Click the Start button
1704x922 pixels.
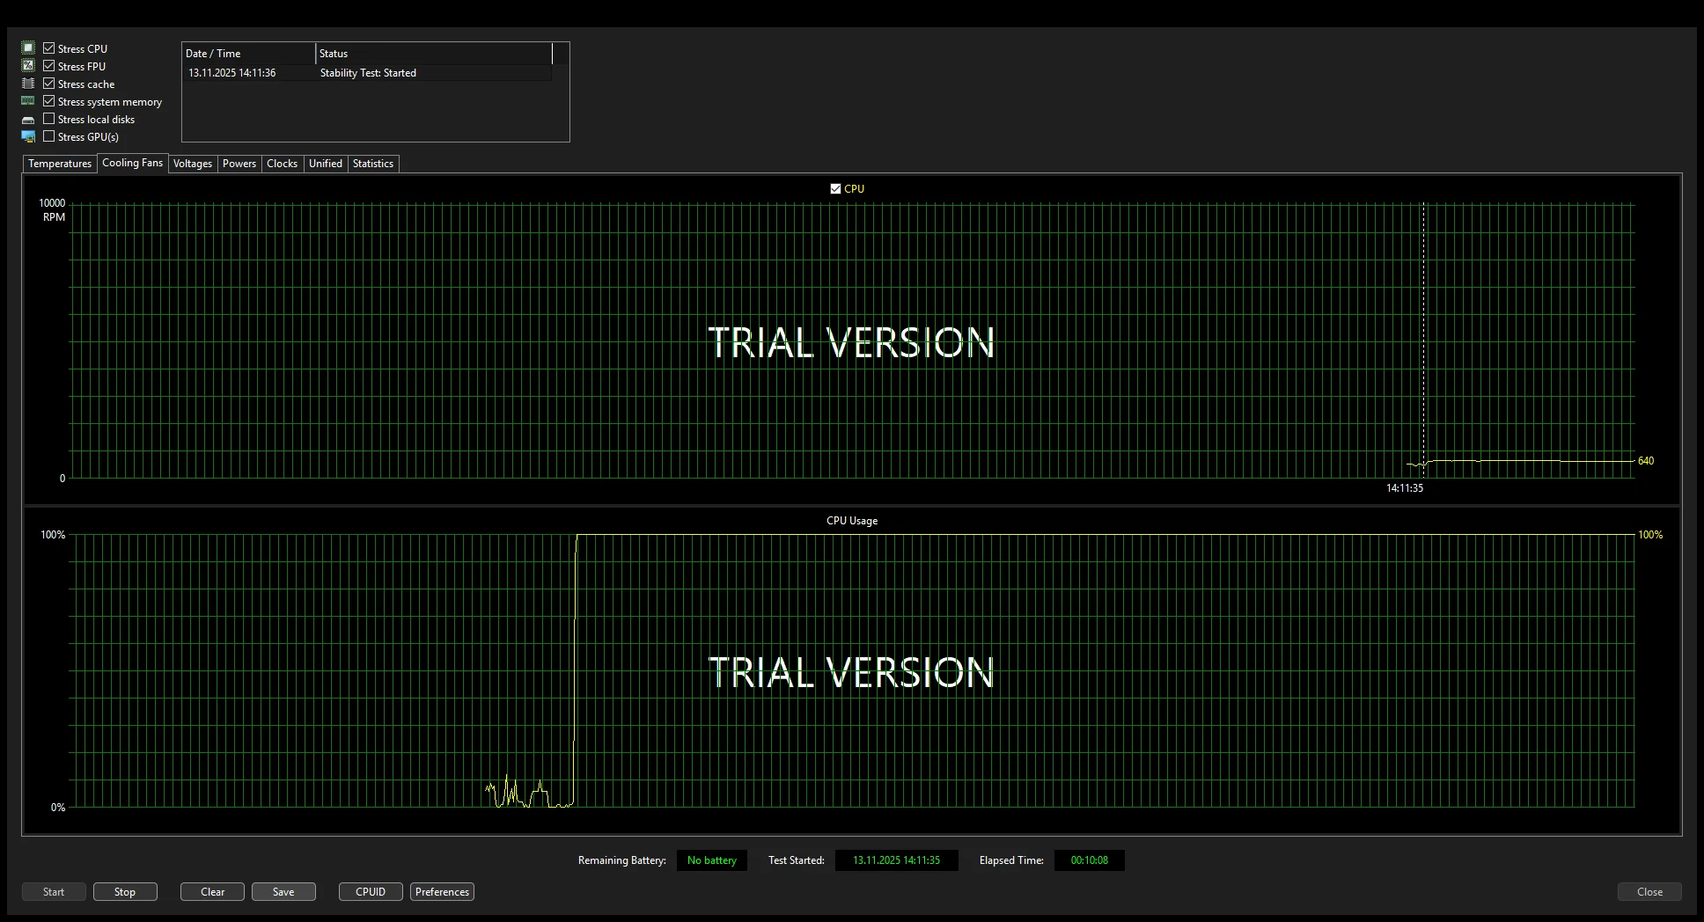coord(54,892)
